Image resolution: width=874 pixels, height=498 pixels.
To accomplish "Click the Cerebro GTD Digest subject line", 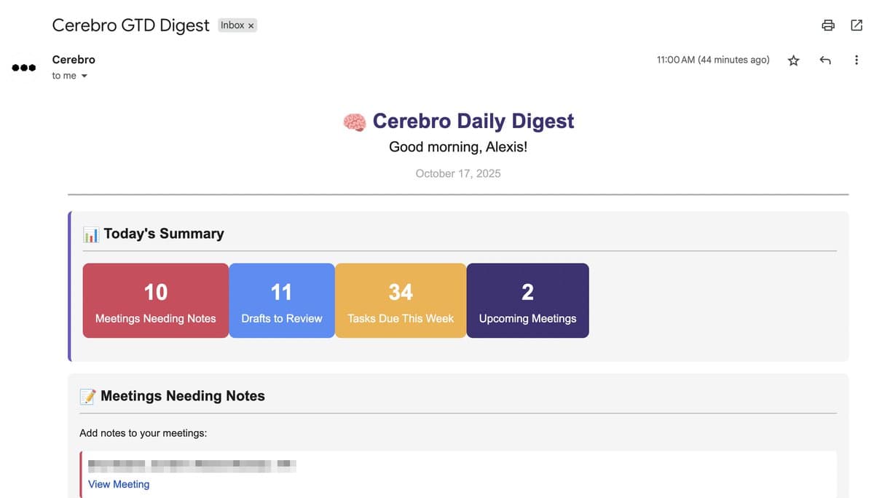I will (x=131, y=25).
